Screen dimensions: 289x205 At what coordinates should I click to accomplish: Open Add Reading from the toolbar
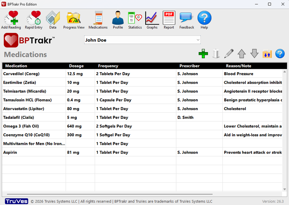11,20
